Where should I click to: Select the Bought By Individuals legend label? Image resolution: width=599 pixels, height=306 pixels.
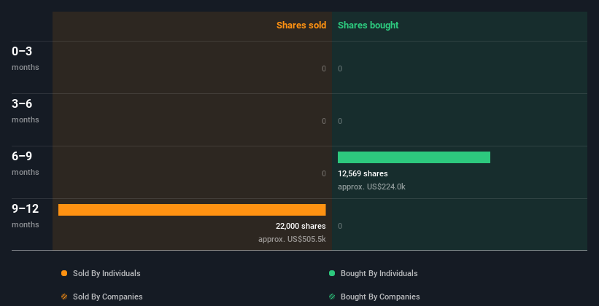379,273
